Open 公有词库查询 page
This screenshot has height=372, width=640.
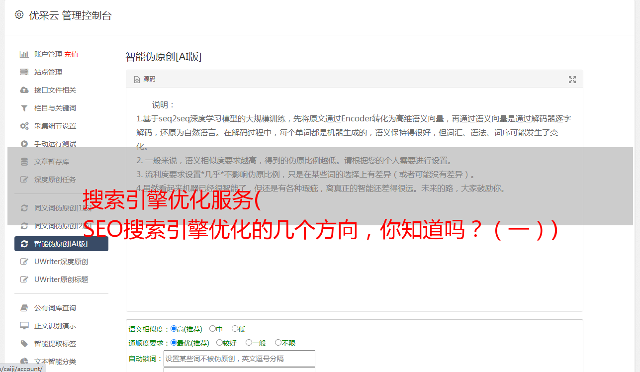[x=55, y=308]
